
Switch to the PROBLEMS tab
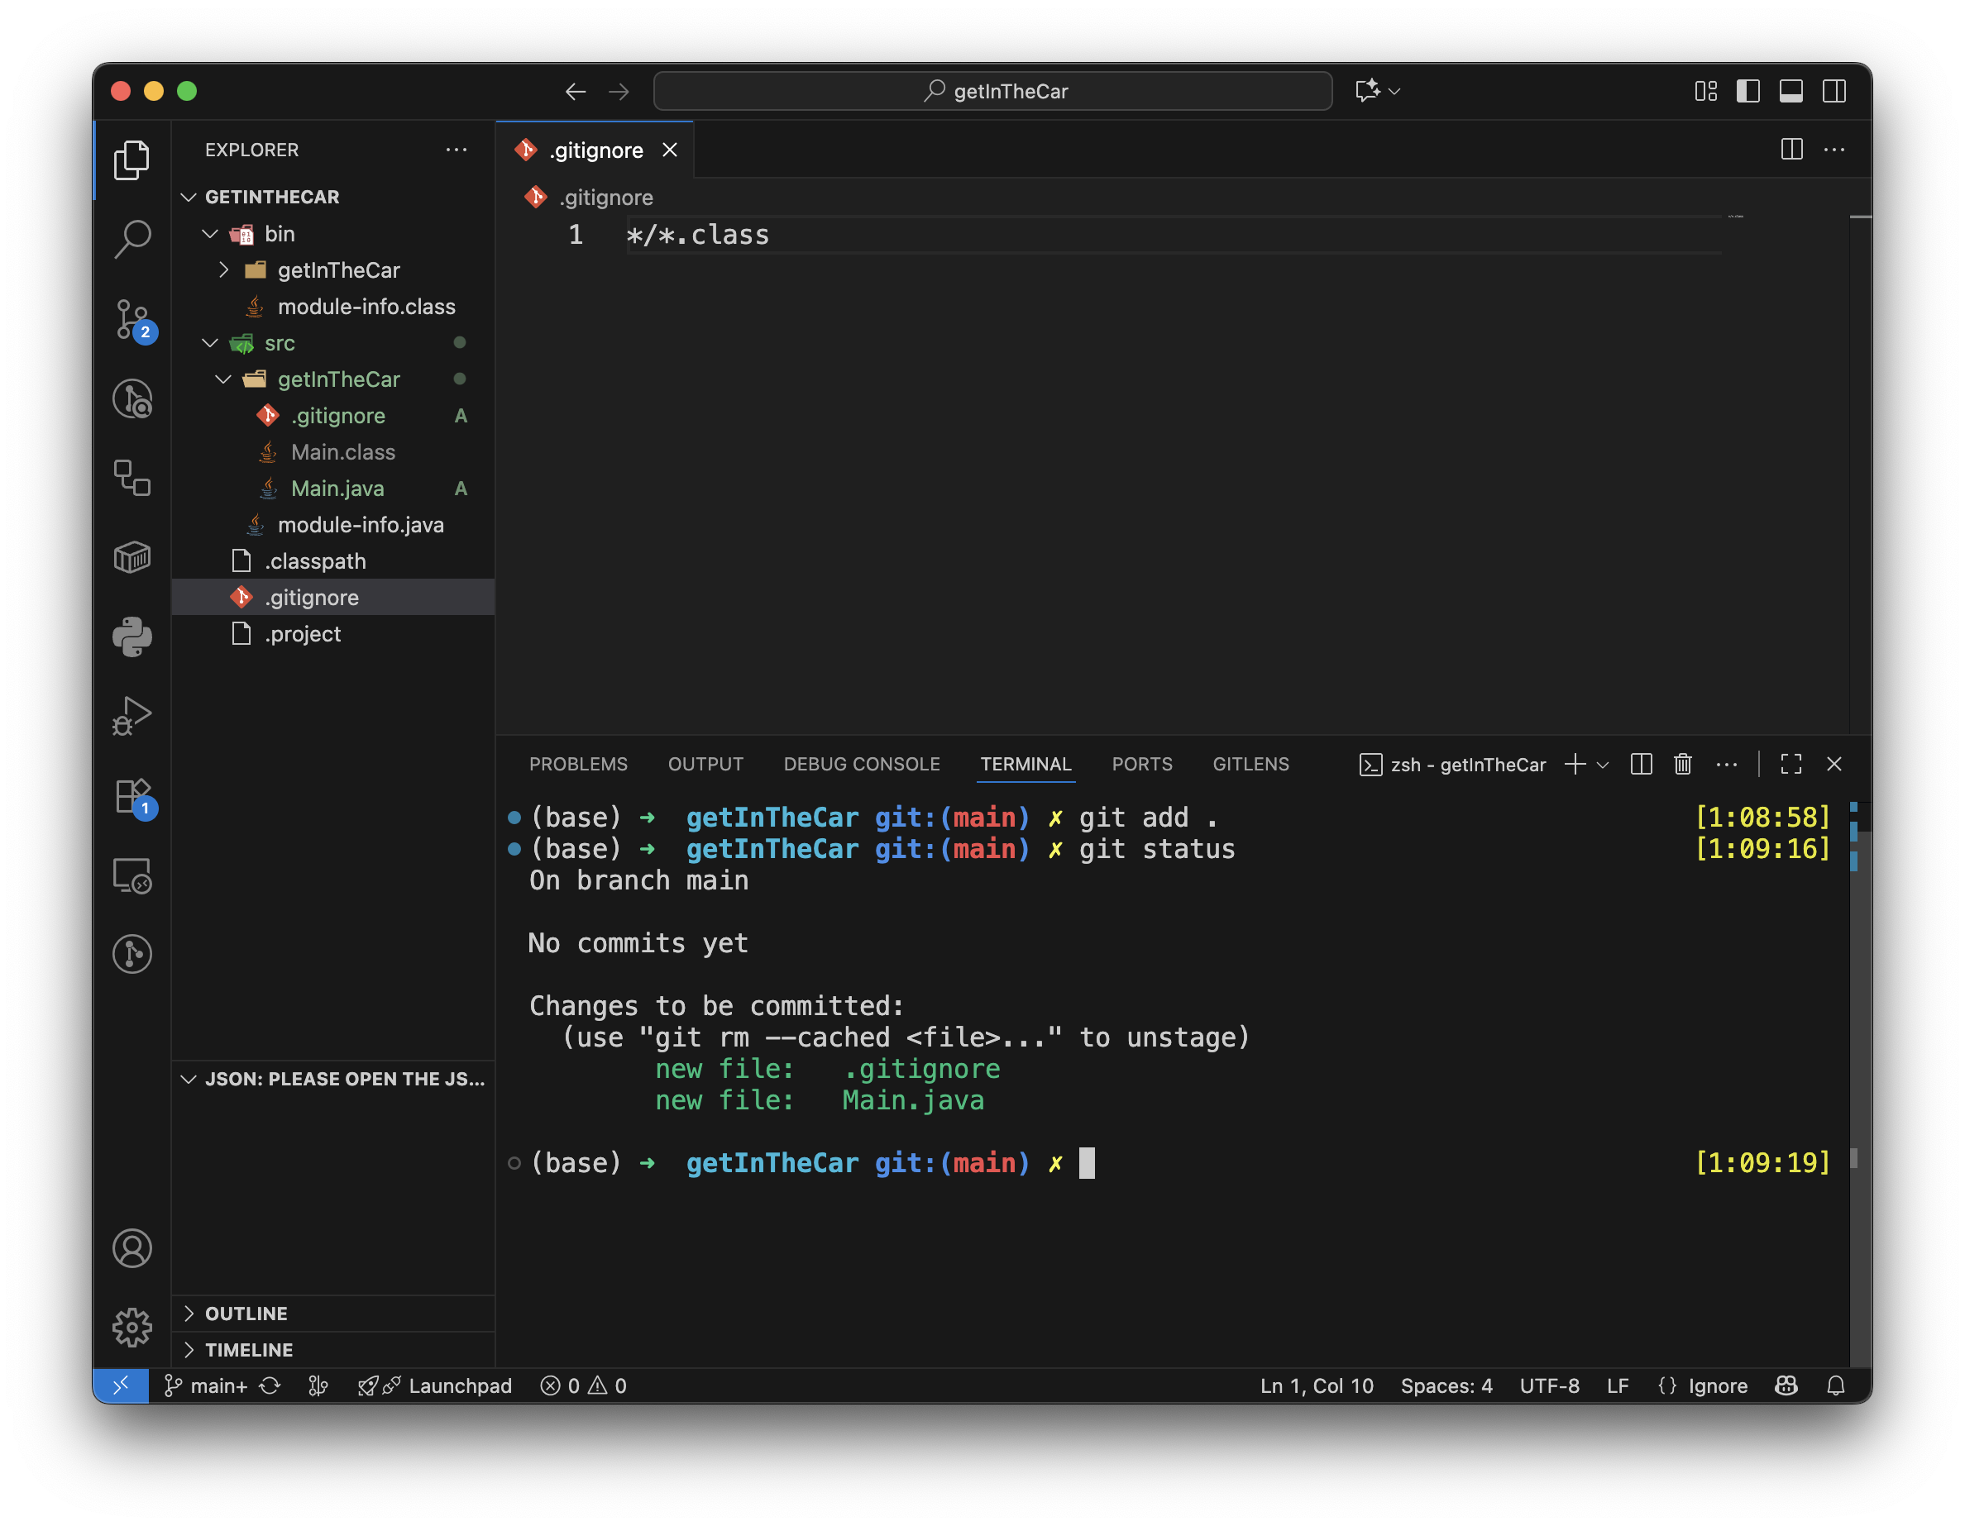point(577,765)
